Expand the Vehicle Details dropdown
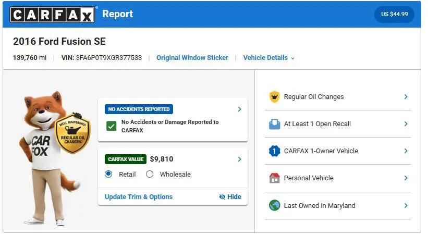Viewport: 428px width, 235px height. (269, 58)
